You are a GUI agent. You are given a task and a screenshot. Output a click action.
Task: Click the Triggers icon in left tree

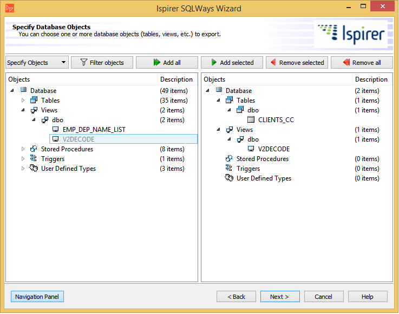[34, 158]
